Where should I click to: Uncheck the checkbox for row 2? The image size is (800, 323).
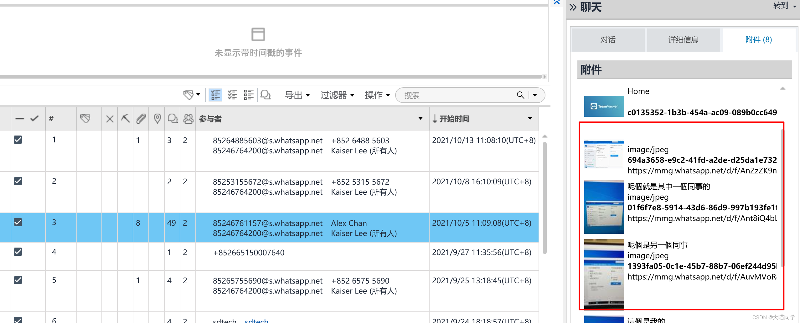pos(18,181)
